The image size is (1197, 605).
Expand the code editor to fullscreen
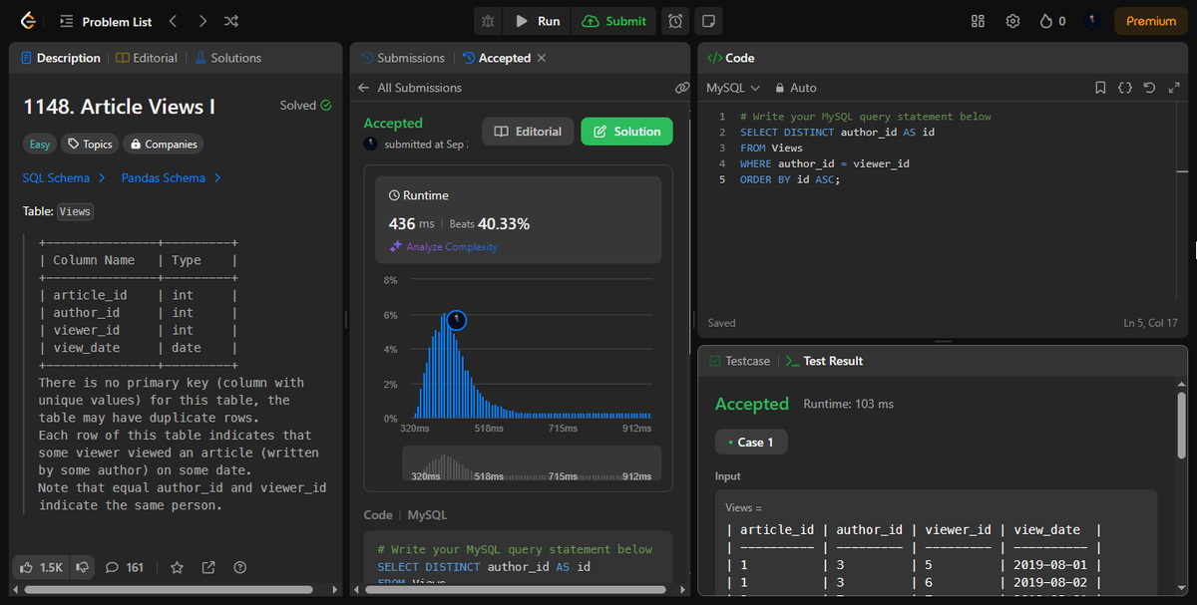pyautogui.click(x=1173, y=88)
